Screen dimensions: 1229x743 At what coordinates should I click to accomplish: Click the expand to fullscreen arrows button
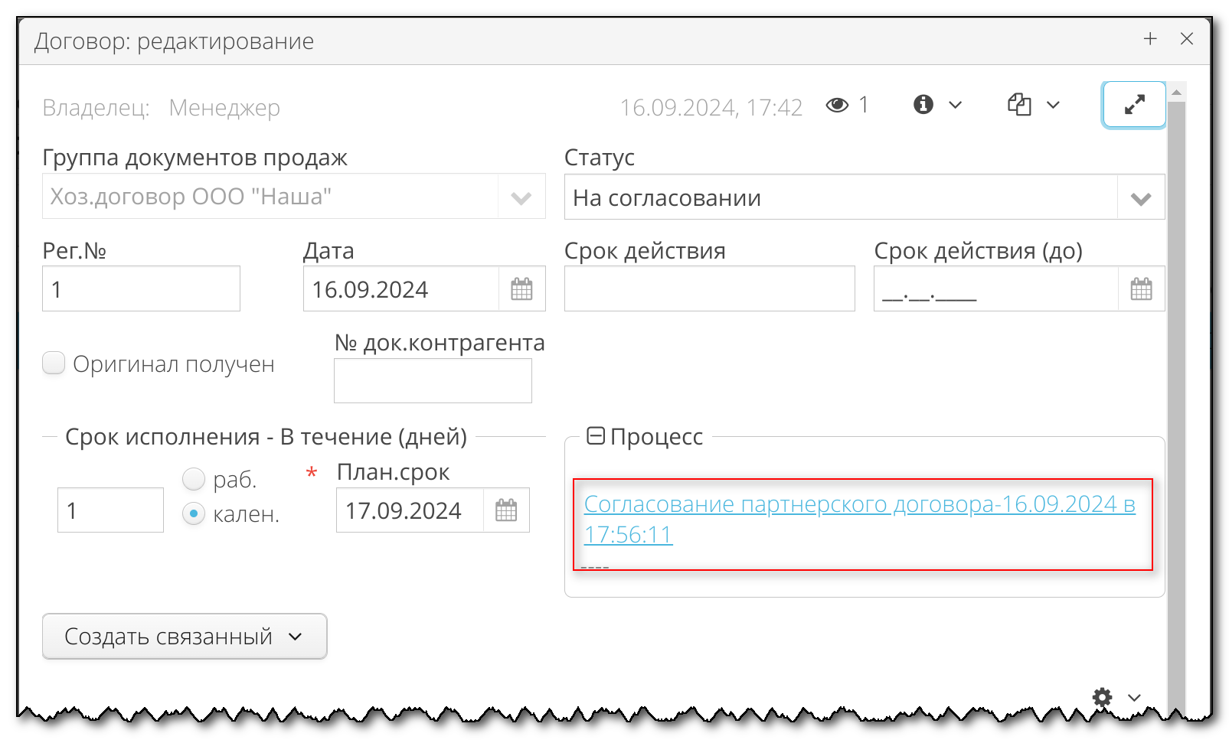(x=1133, y=104)
